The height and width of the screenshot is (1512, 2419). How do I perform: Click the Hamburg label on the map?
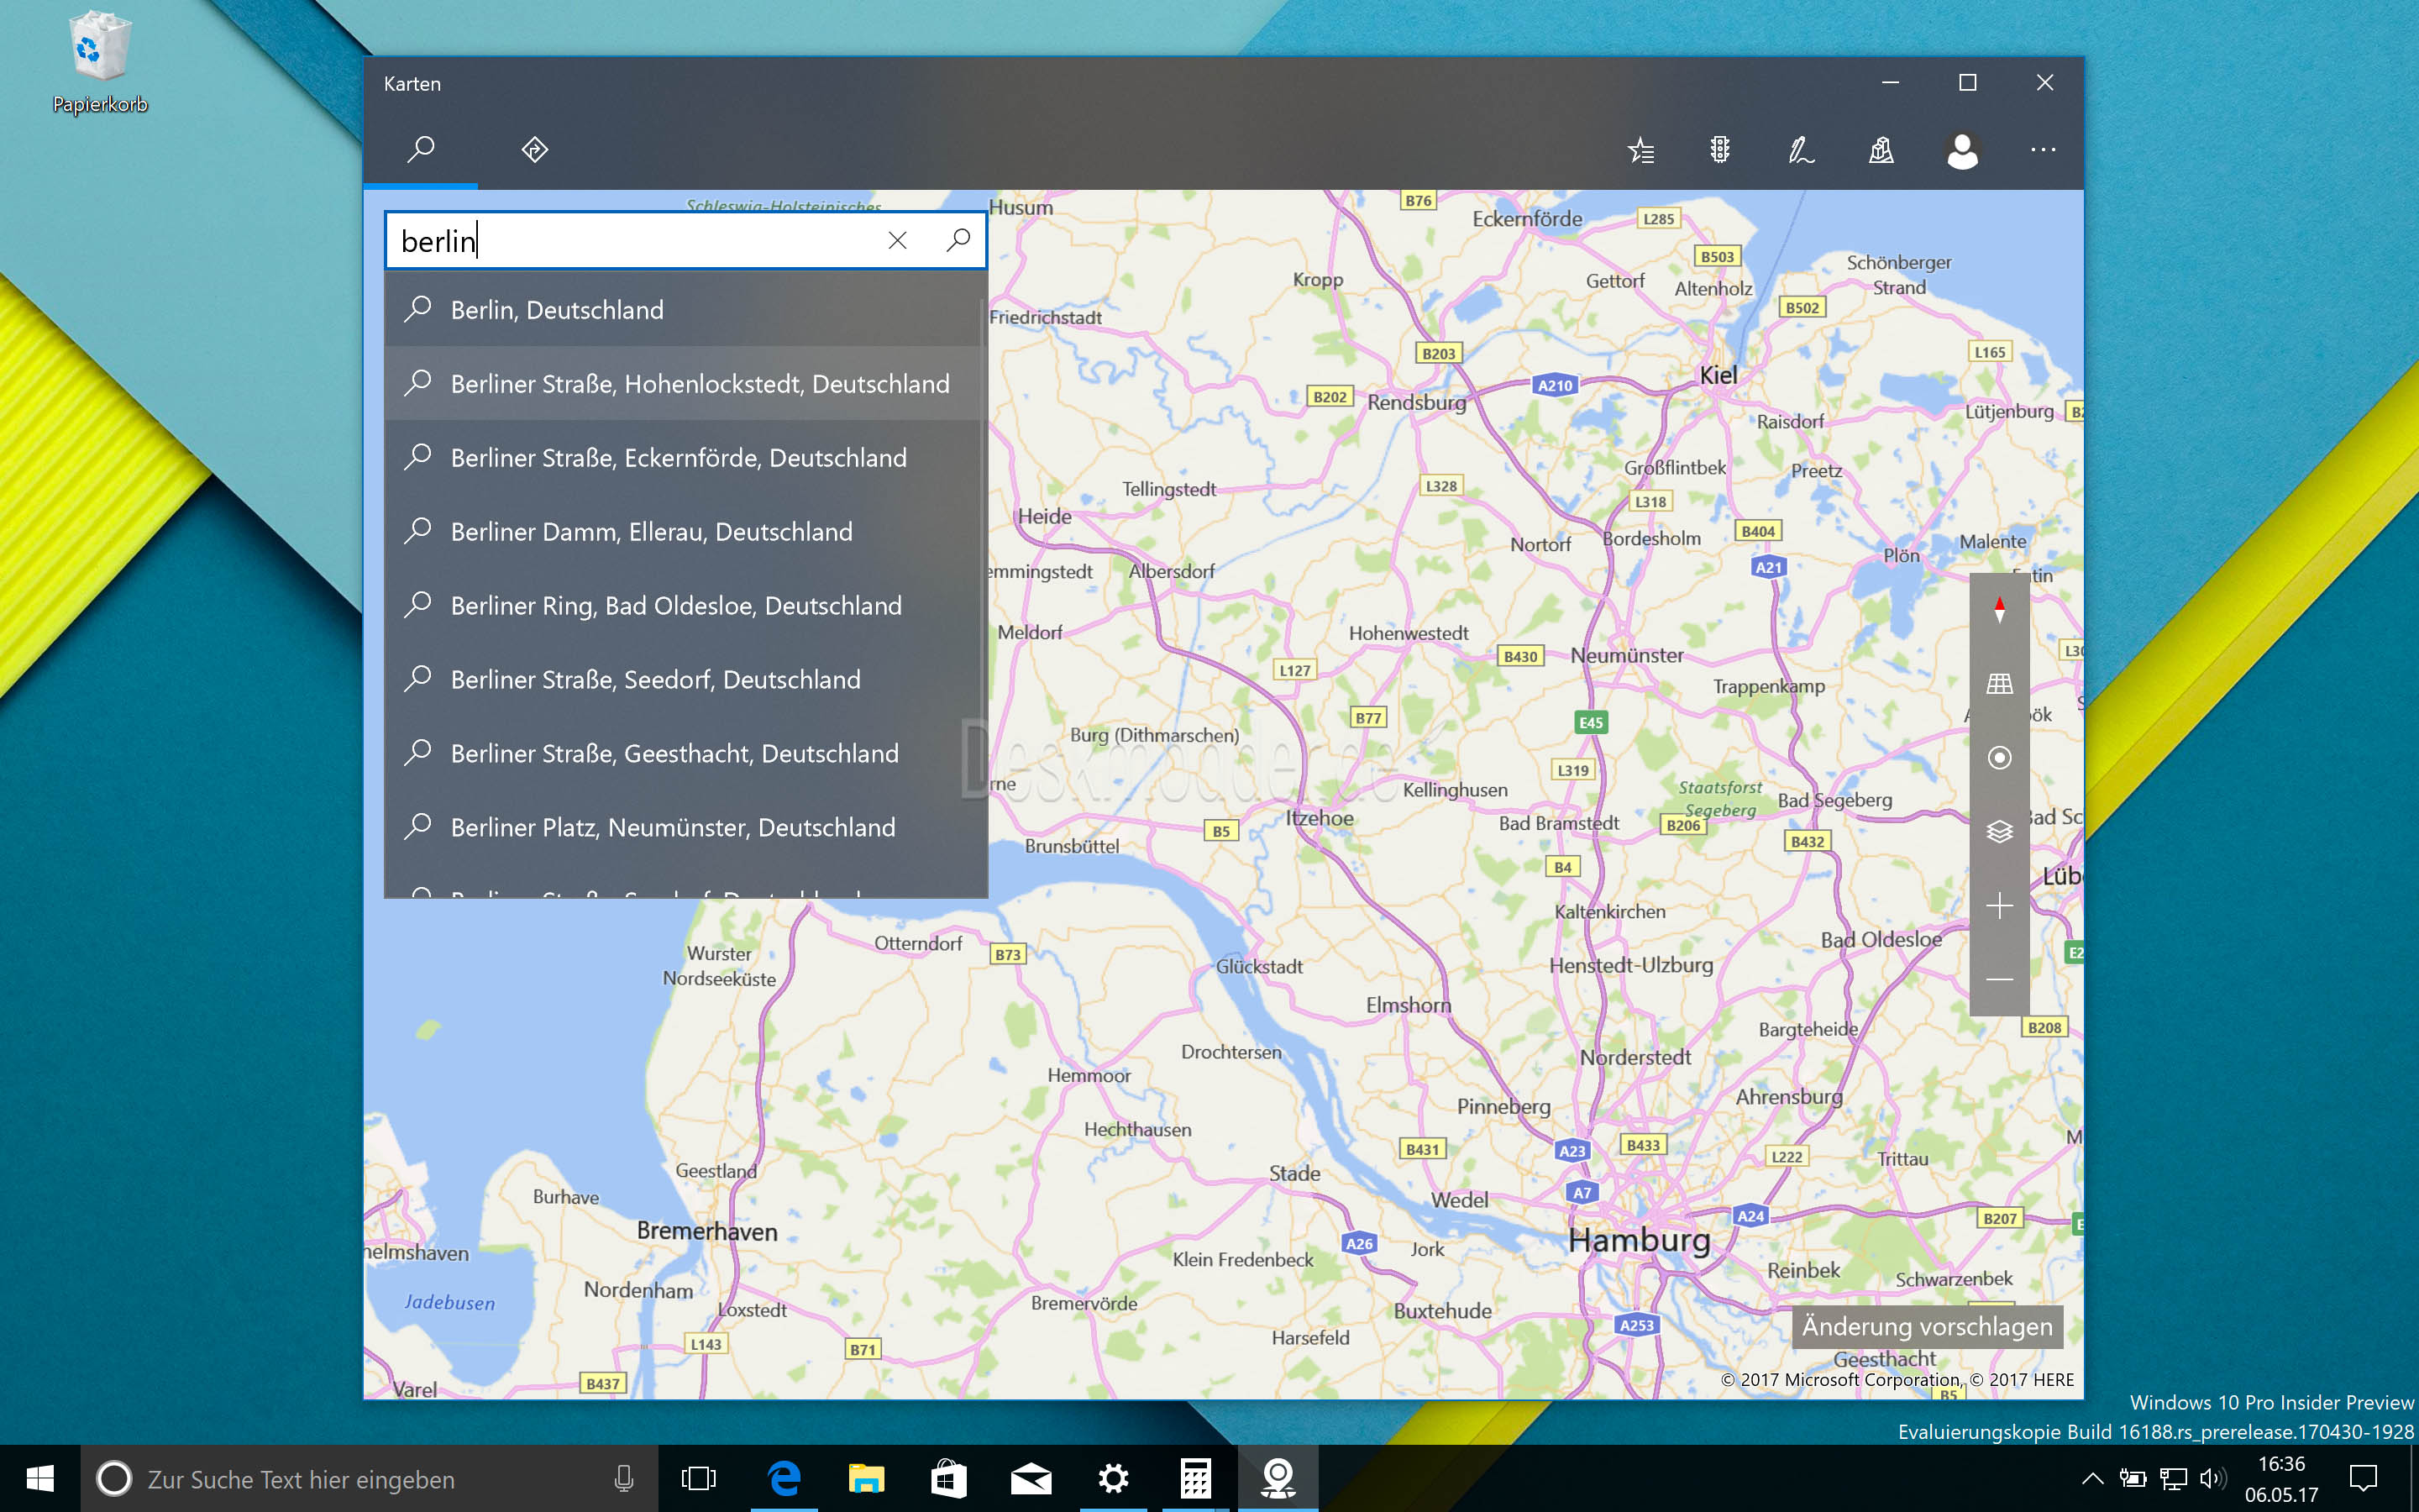(1639, 1241)
